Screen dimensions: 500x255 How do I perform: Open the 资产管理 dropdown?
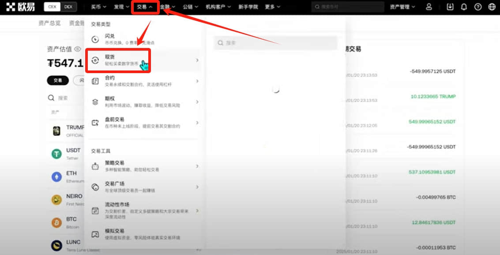[x=402, y=7]
